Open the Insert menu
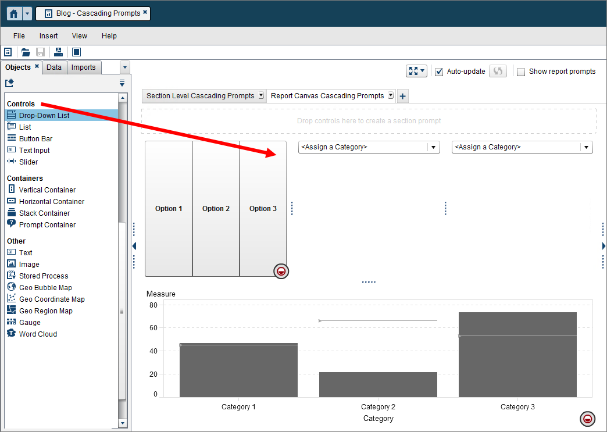This screenshot has width=607, height=432. coord(48,35)
